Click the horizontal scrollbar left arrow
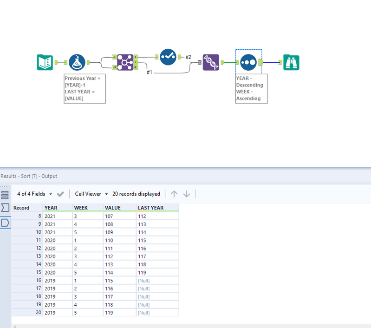This screenshot has width=371, height=328. coord(15,326)
